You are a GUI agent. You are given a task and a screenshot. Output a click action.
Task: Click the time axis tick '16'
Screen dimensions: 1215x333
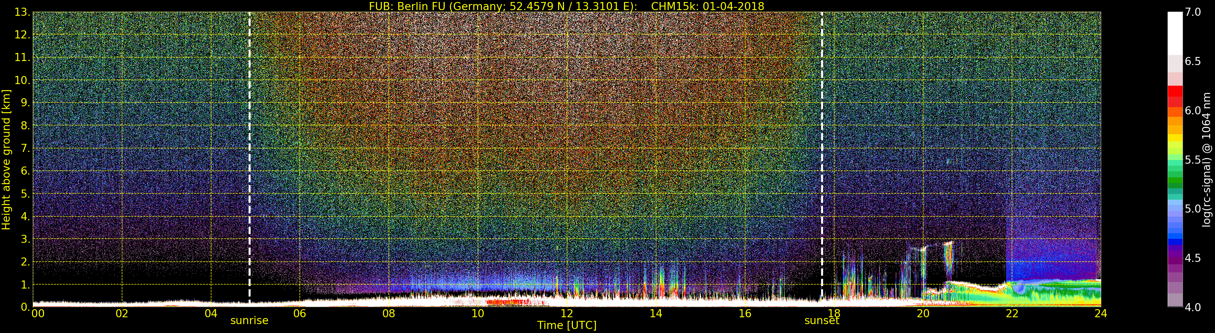click(x=745, y=313)
